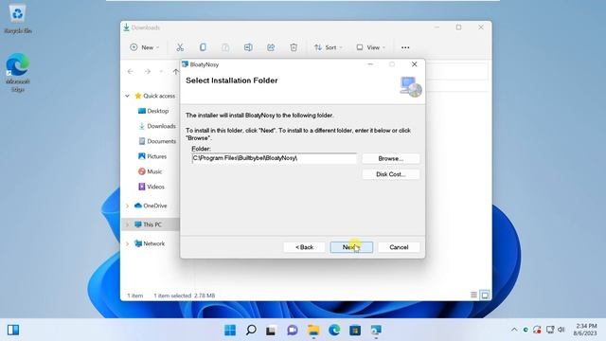The height and width of the screenshot is (341, 606).
Task: Click the Paste icon in Downloads toolbar
Action: (x=225, y=47)
